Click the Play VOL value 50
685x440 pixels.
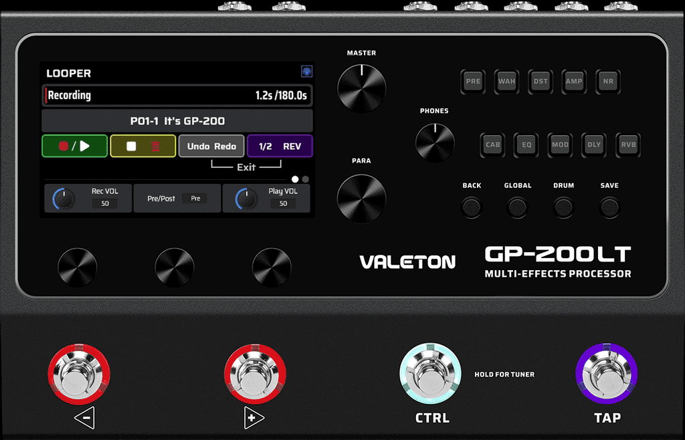point(283,203)
